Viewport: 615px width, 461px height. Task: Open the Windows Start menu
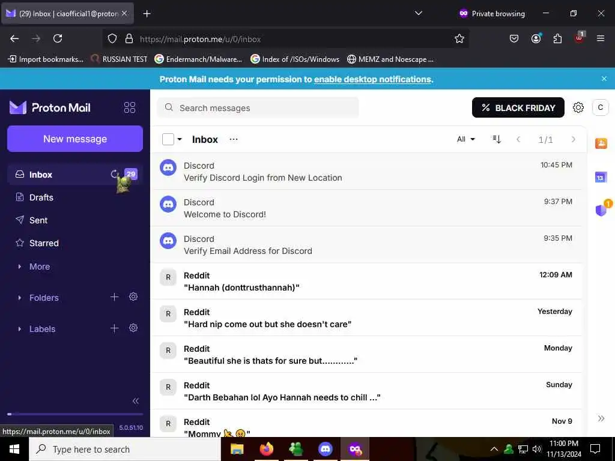[14, 449]
